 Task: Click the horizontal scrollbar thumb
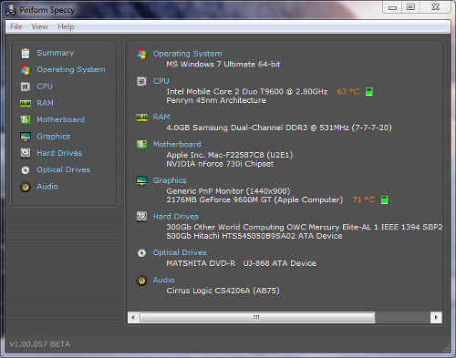pyautogui.click(x=257, y=318)
